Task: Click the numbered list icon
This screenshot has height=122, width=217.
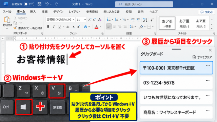Action: pos(117,19)
